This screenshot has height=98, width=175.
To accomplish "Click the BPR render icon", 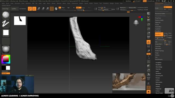I will click(x=148, y=14).
